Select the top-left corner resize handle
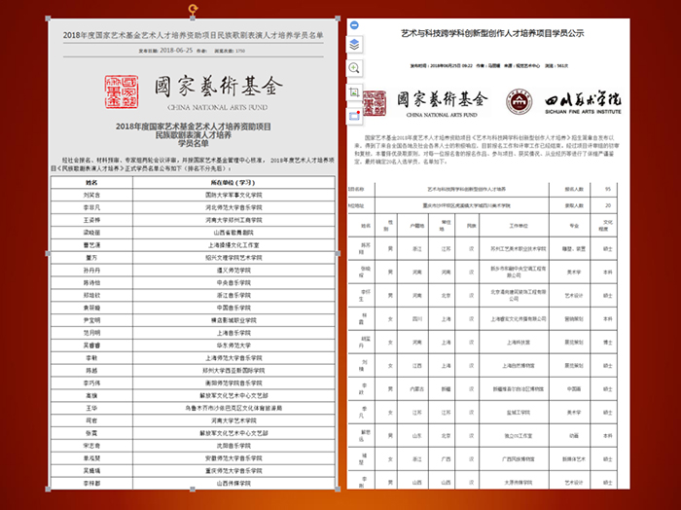The image size is (681, 510). click(x=46, y=20)
